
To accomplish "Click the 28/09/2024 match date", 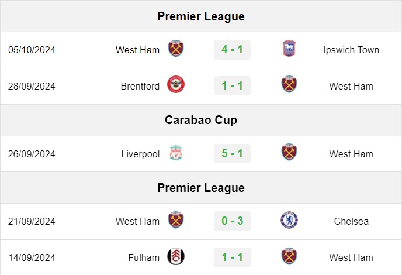I will click(x=32, y=86).
